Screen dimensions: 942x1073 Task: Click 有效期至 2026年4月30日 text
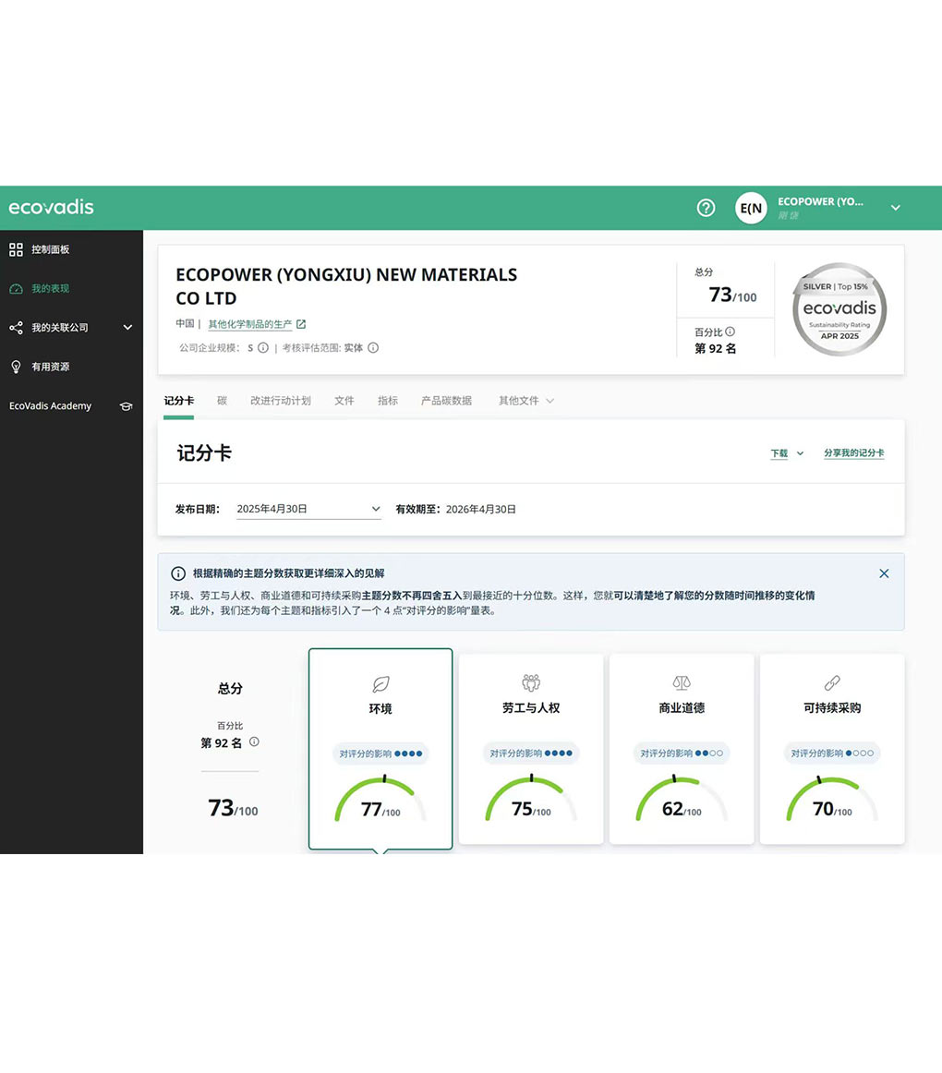click(x=456, y=509)
